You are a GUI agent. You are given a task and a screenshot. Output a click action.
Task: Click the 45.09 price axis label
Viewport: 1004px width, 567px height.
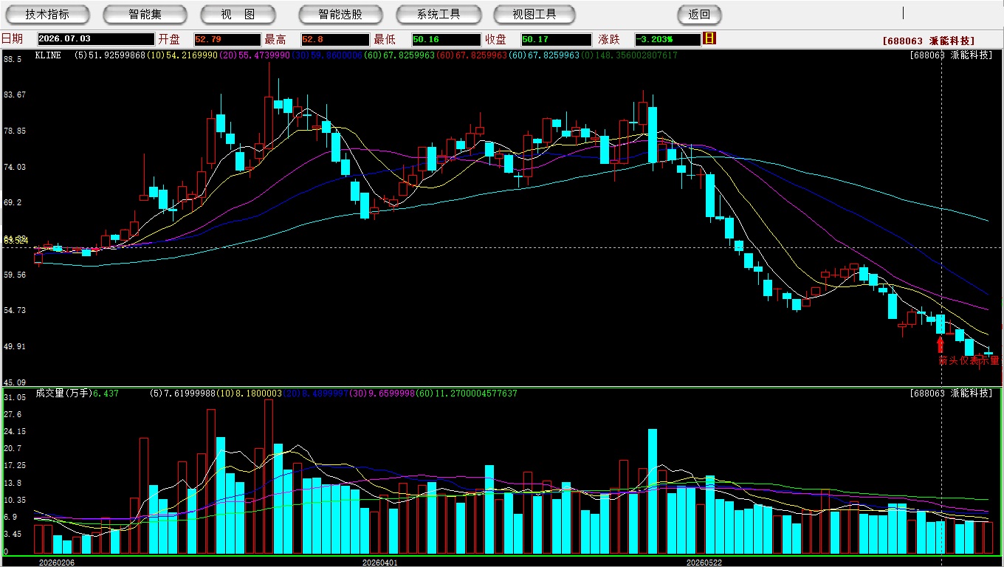pyautogui.click(x=15, y=382)
